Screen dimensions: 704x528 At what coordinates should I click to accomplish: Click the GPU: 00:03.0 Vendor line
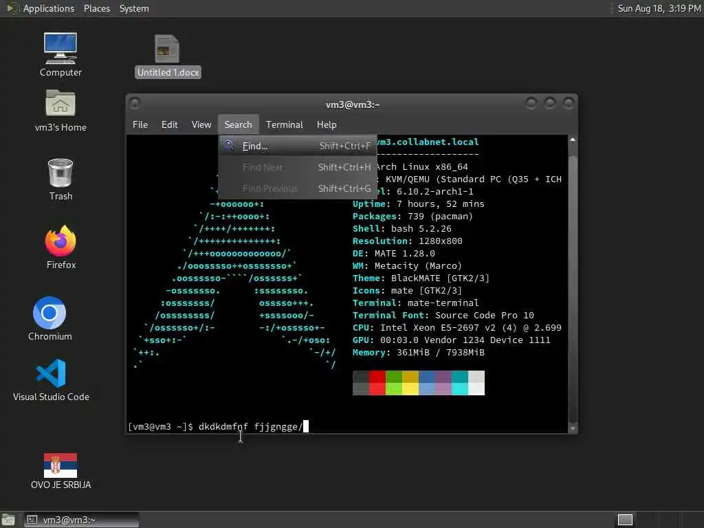tap(451, 340)
